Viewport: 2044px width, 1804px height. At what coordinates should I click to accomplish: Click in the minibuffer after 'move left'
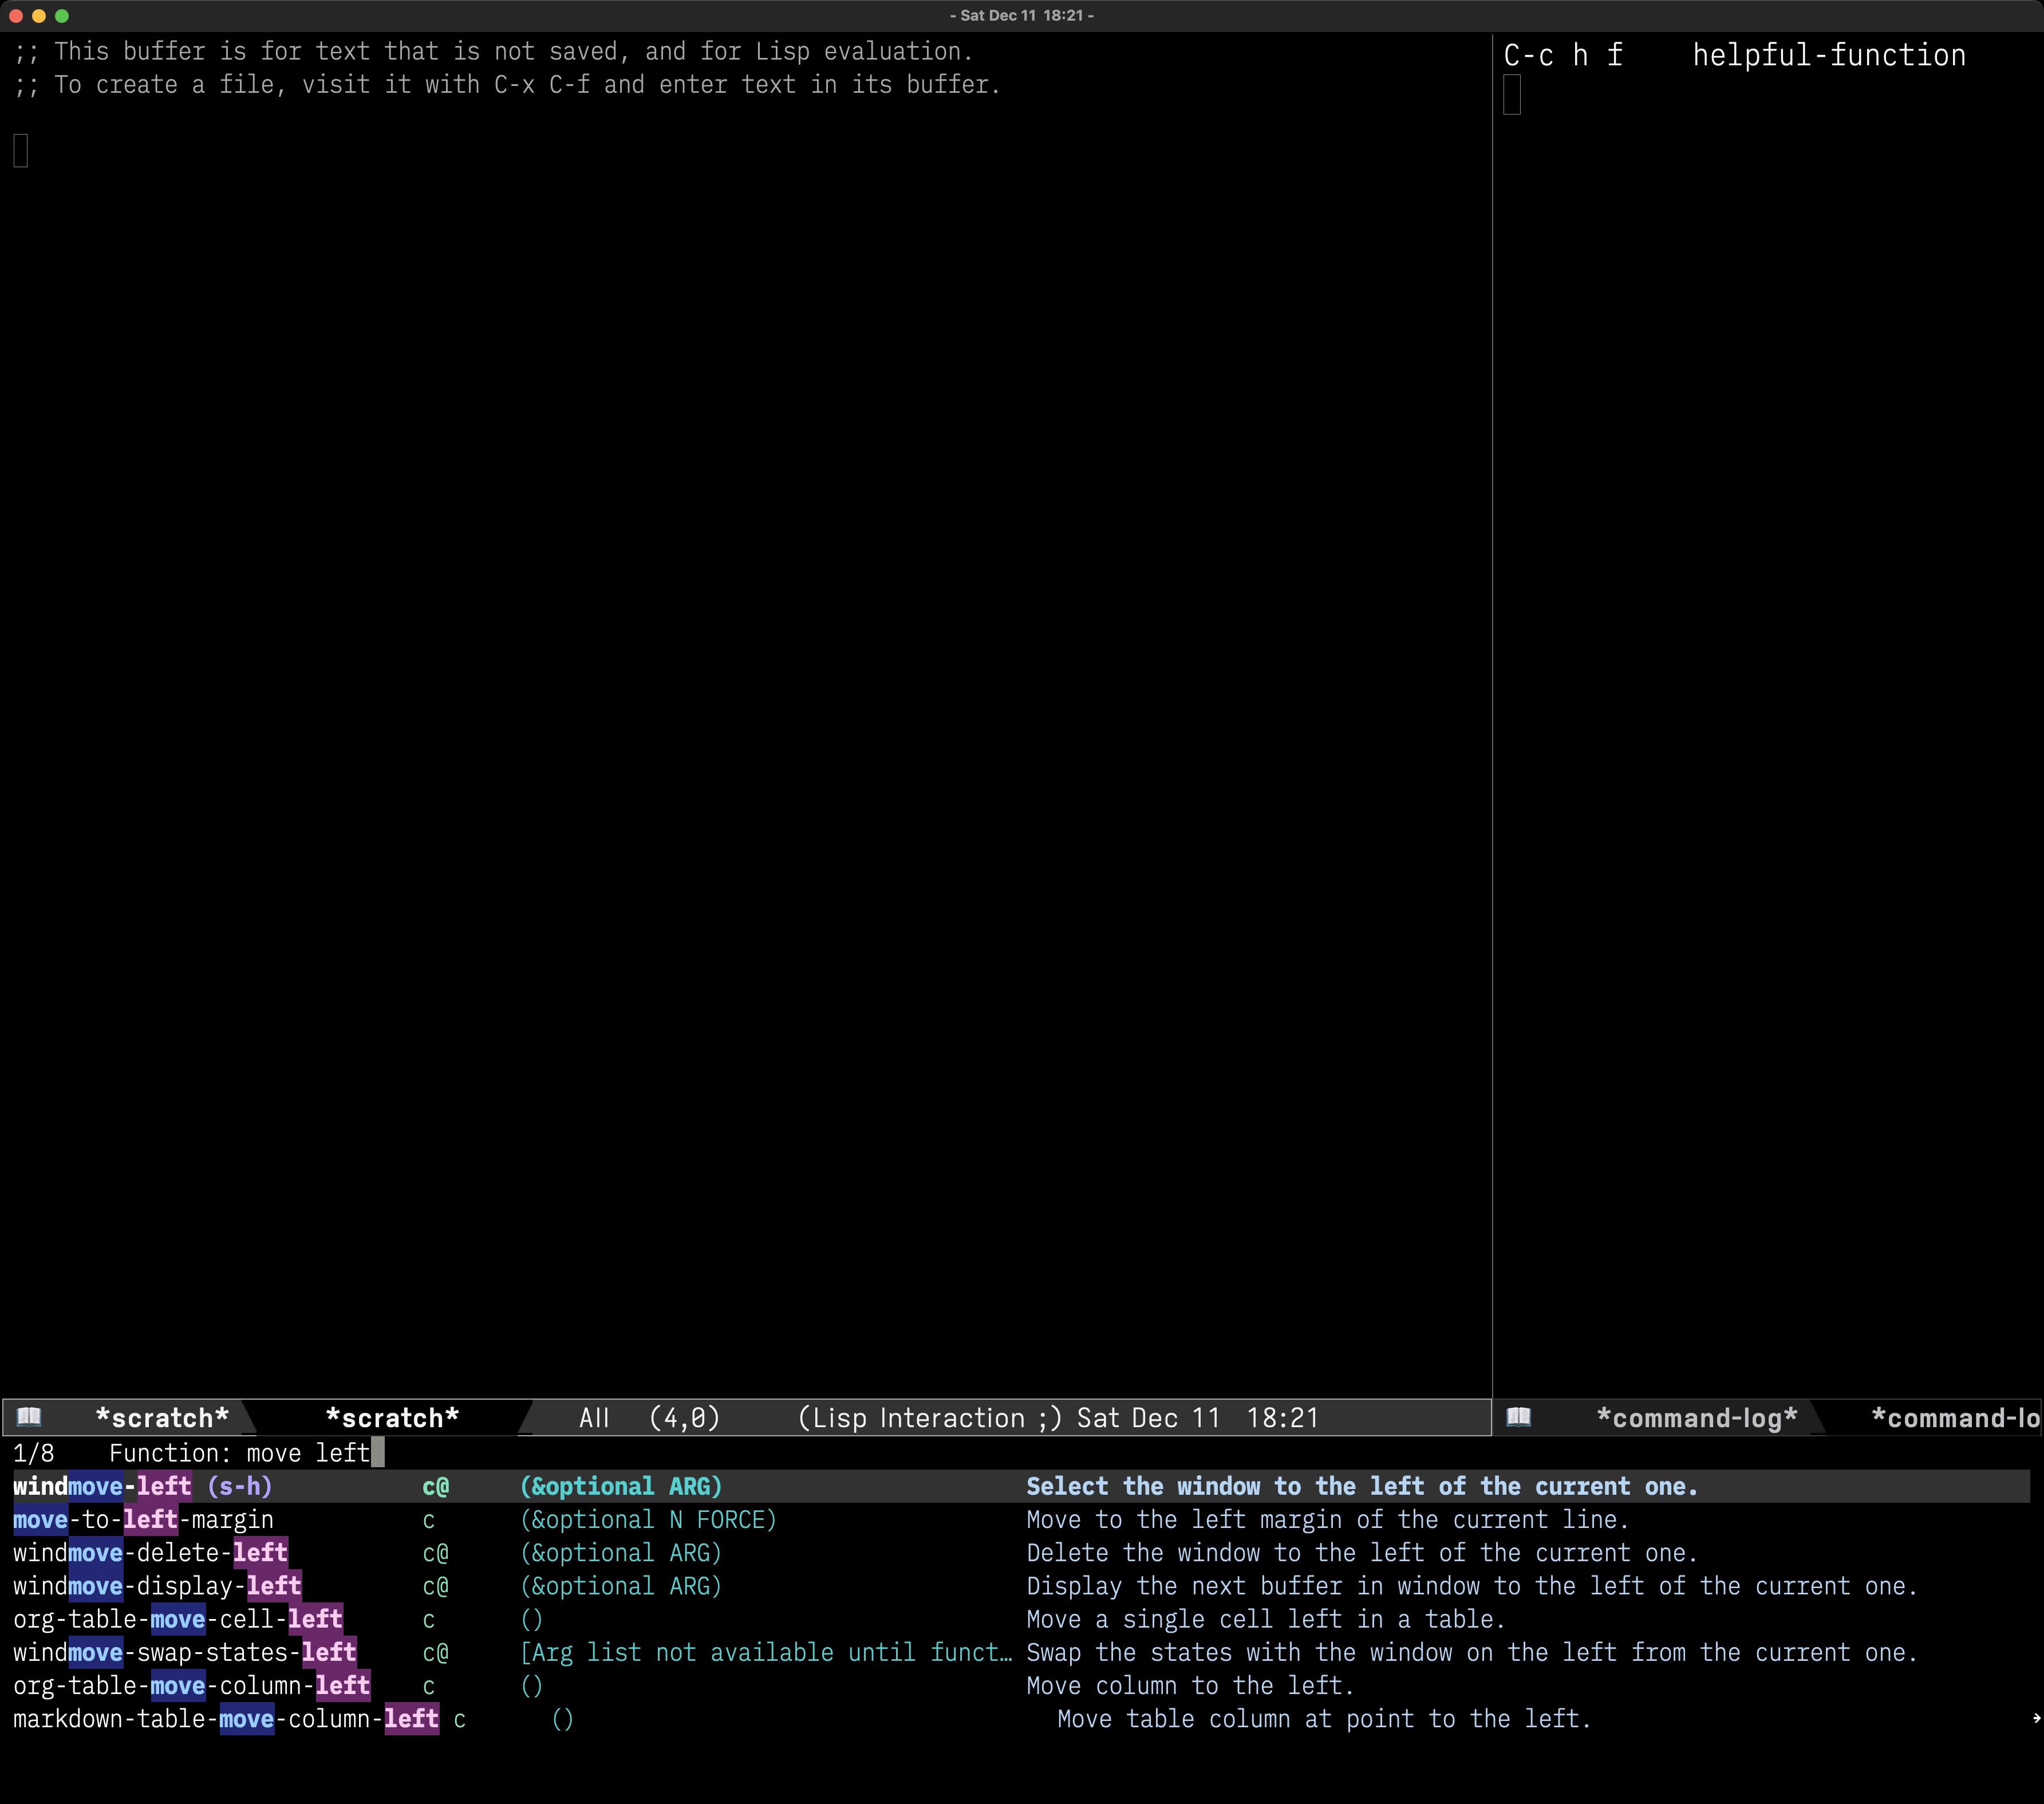(x=377, y=1453)
